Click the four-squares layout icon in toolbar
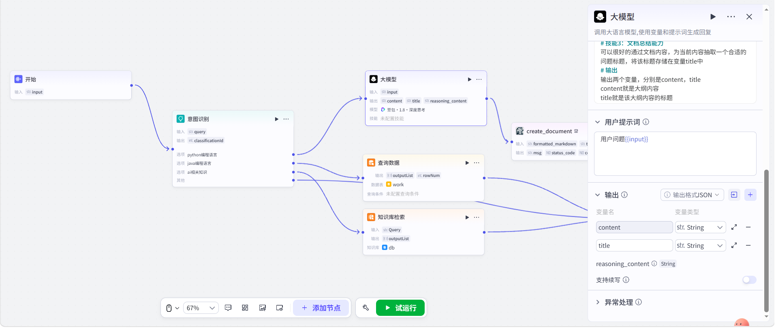The width and height of the screenshot is (776, 328). [x=245, y=308]
